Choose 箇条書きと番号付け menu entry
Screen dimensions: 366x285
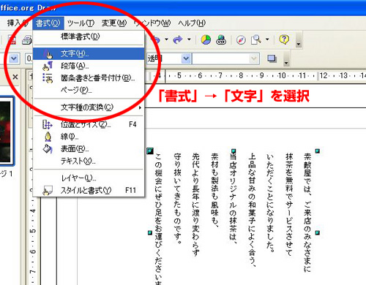pos(89,78)
